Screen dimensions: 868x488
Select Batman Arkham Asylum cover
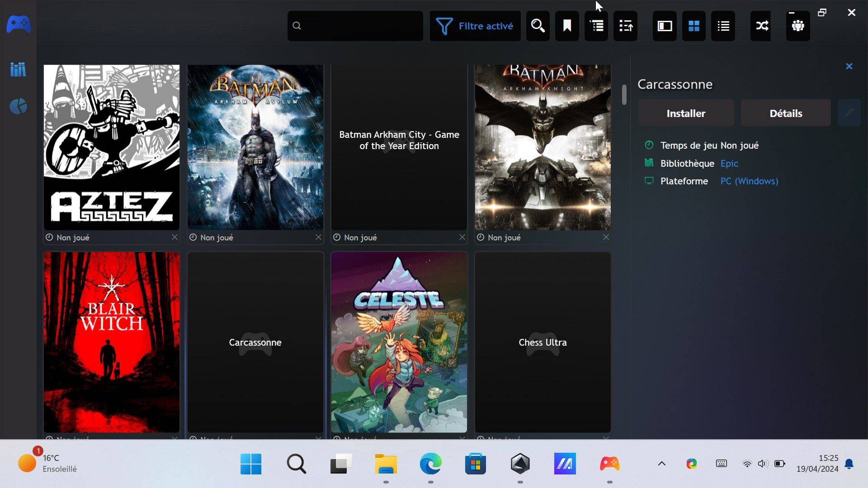coord(255,147)
